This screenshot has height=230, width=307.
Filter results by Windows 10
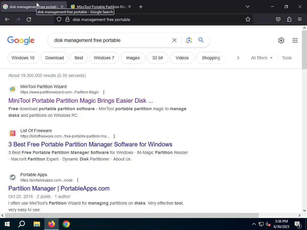pyautogui.click(x=23, y=58)
